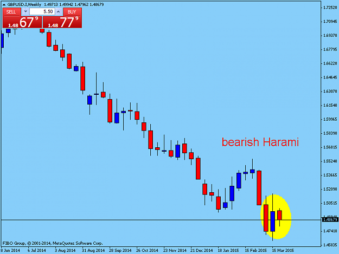
Task: Click the 21 Dec 2014 date label
Action: click(x=201, y=251)
